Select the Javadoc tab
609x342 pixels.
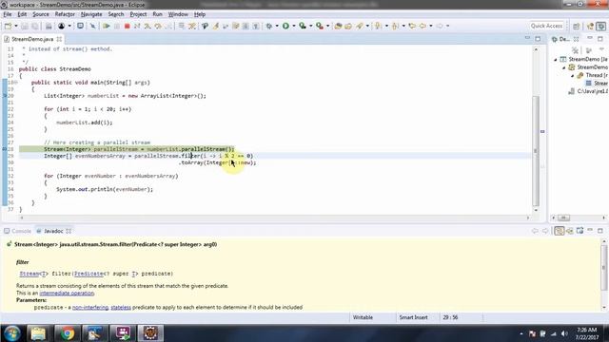pos(53,231)
